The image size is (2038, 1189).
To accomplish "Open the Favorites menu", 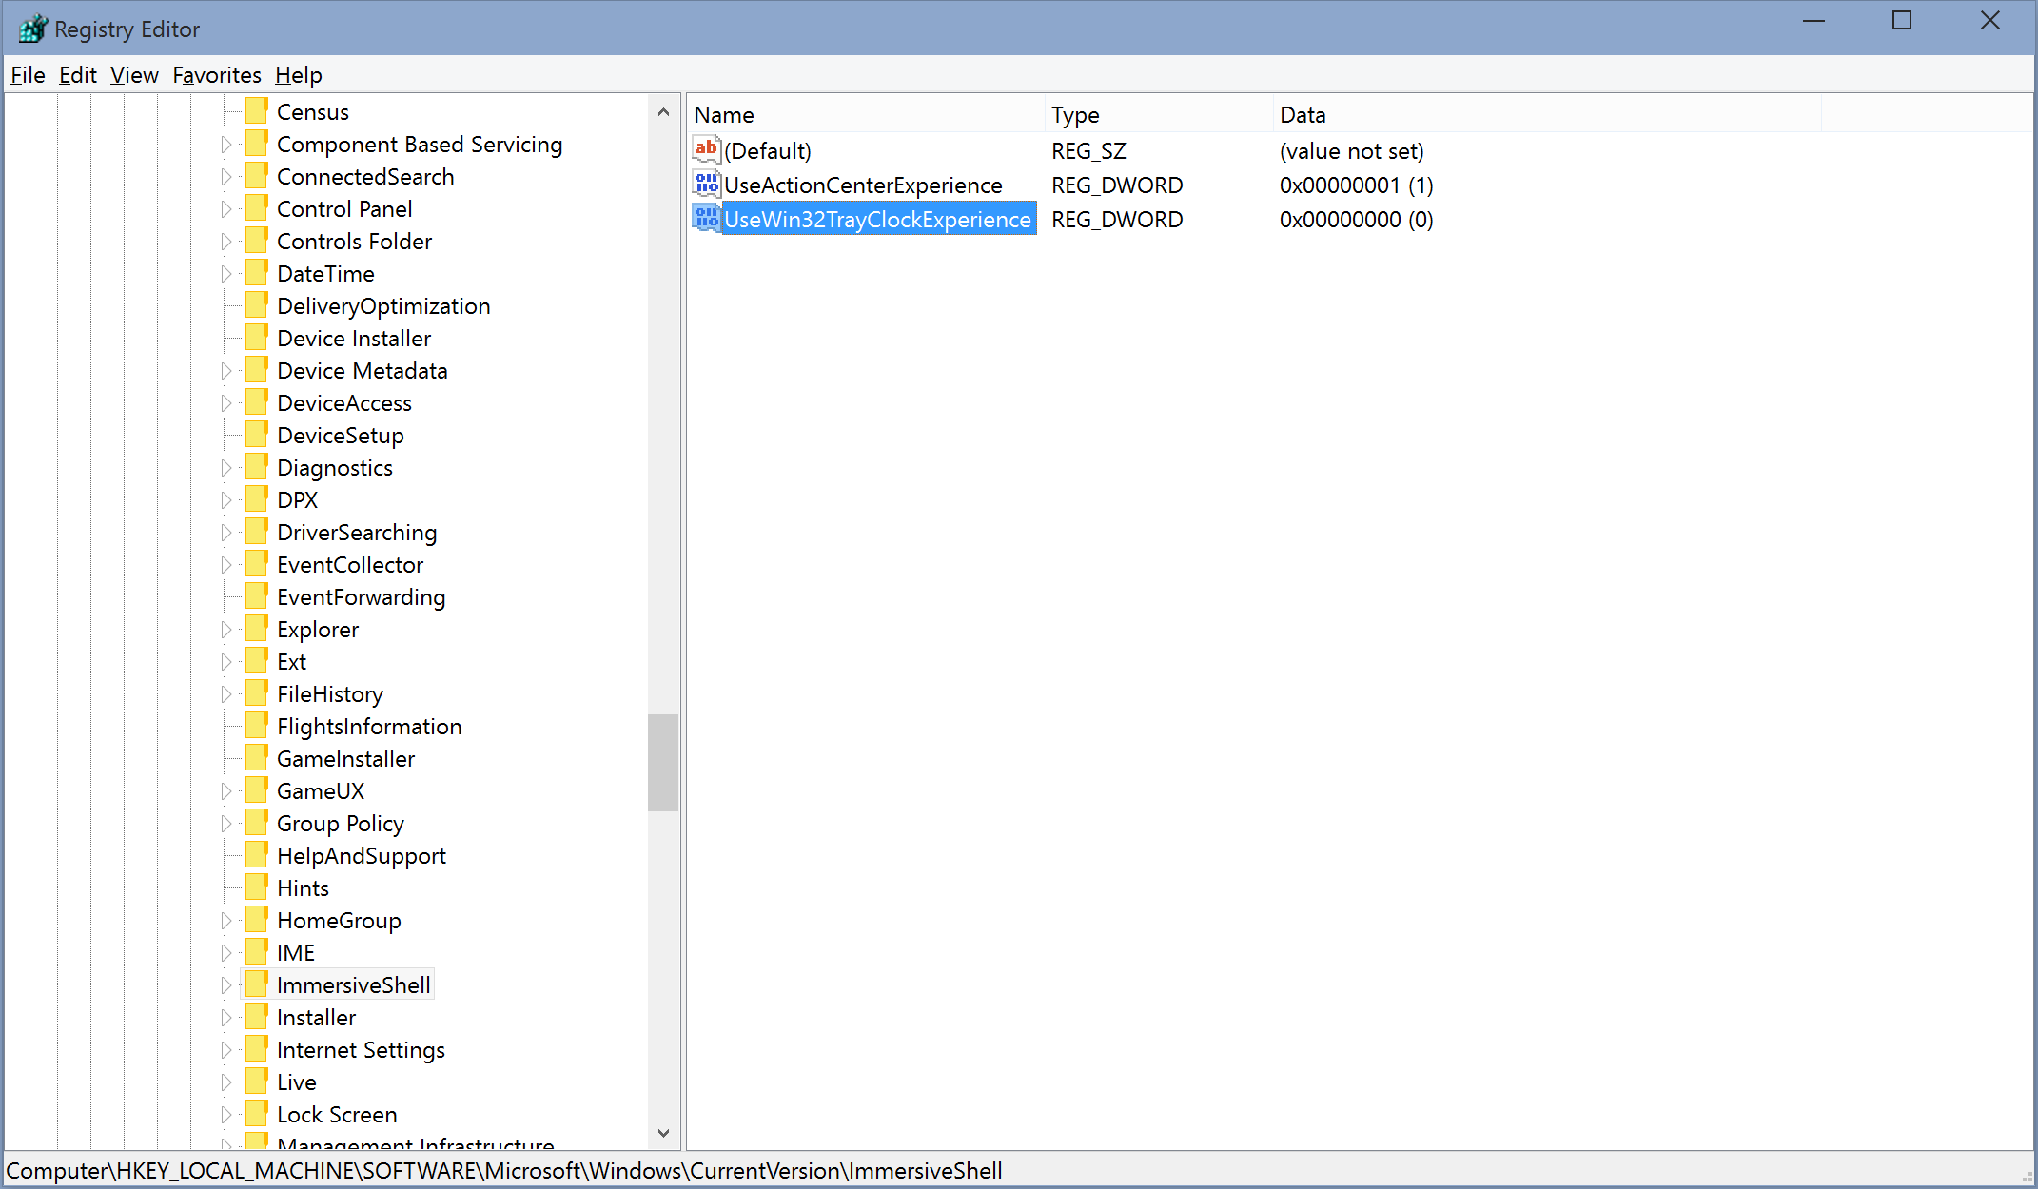I will [x=217, y=75].
